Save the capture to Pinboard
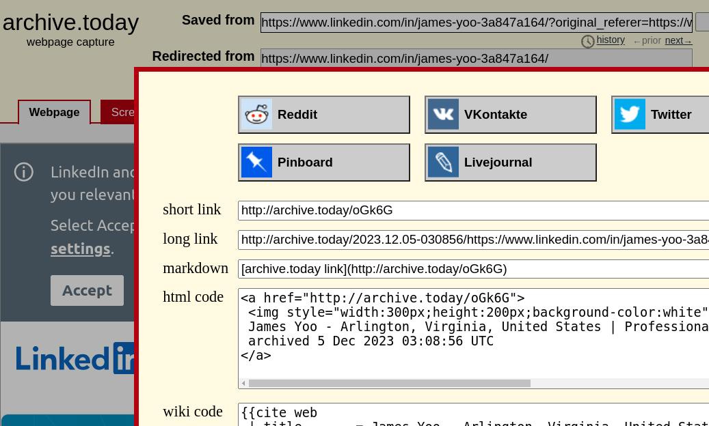This screenshot has width=709, height=426. click(x=324, y=162)
